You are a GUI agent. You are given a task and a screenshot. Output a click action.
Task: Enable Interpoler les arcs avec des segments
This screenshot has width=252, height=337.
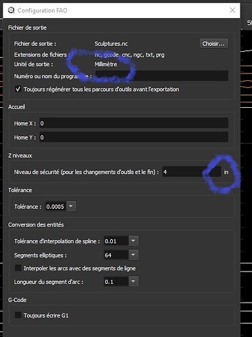coord(18,268)
